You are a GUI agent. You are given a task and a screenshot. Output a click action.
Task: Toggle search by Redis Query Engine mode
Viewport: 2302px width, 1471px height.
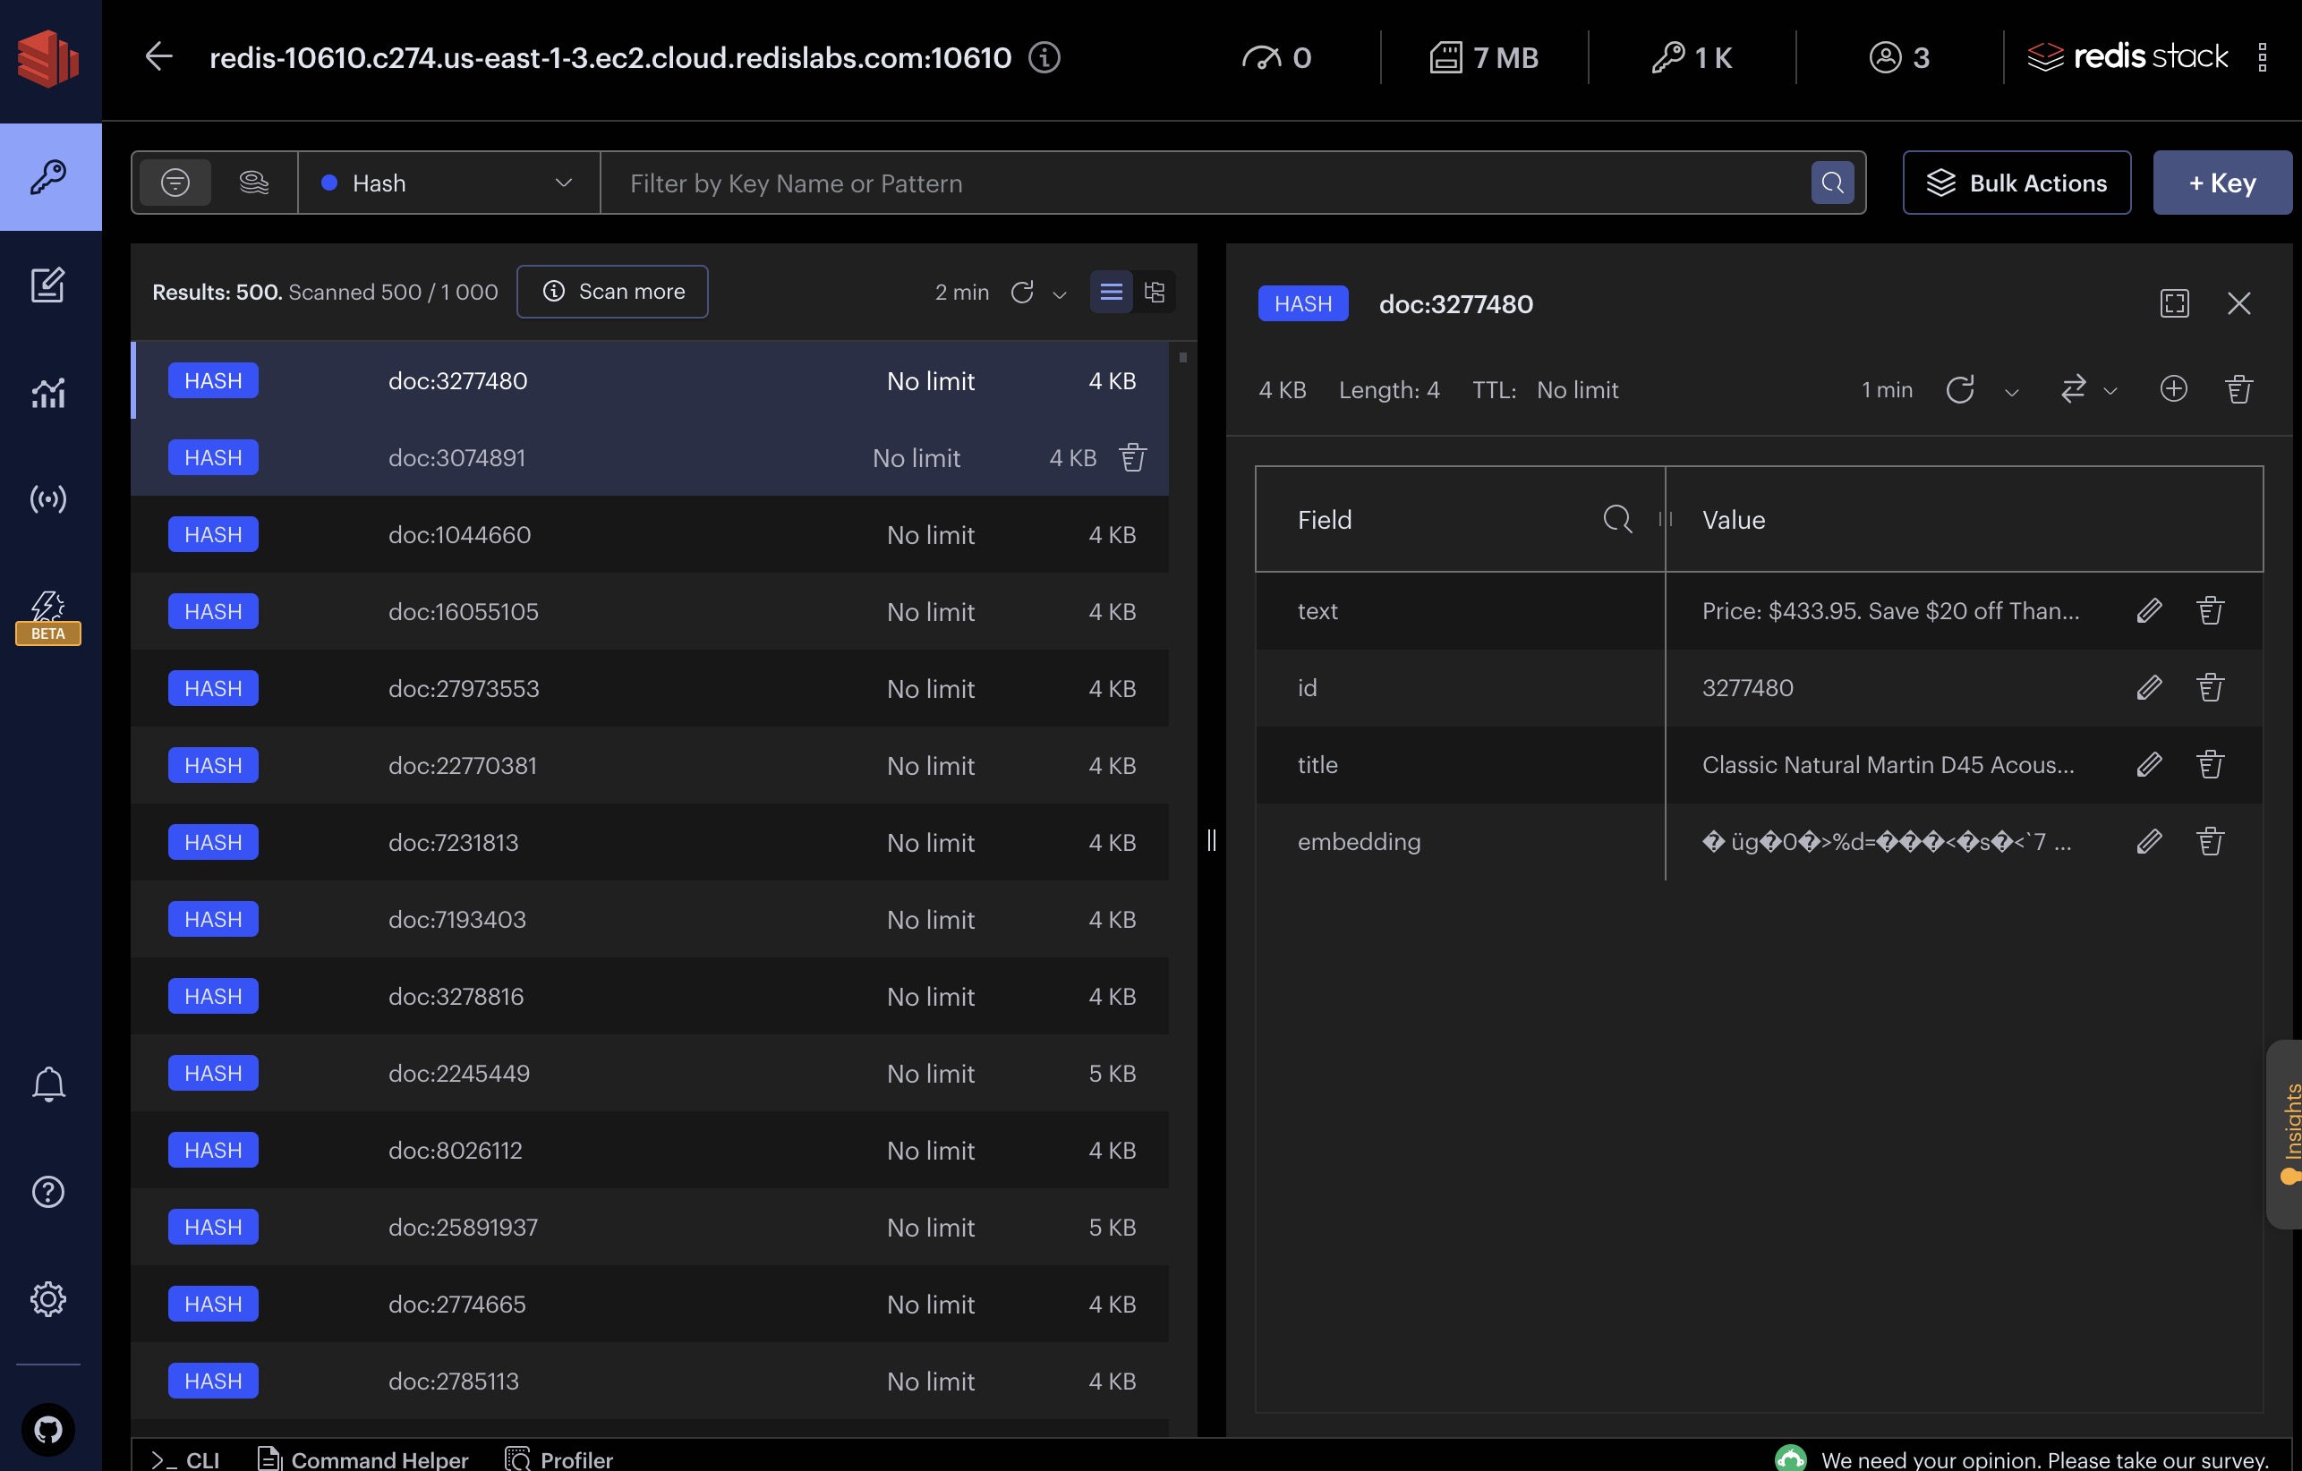(x=253, y=183)
